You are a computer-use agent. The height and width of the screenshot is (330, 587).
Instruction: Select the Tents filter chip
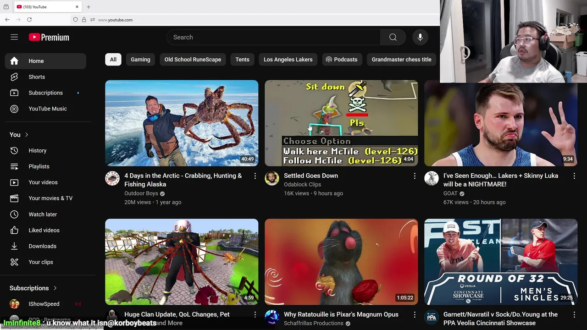242,60
